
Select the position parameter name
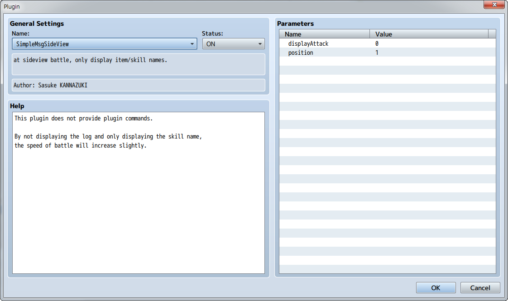301,53
